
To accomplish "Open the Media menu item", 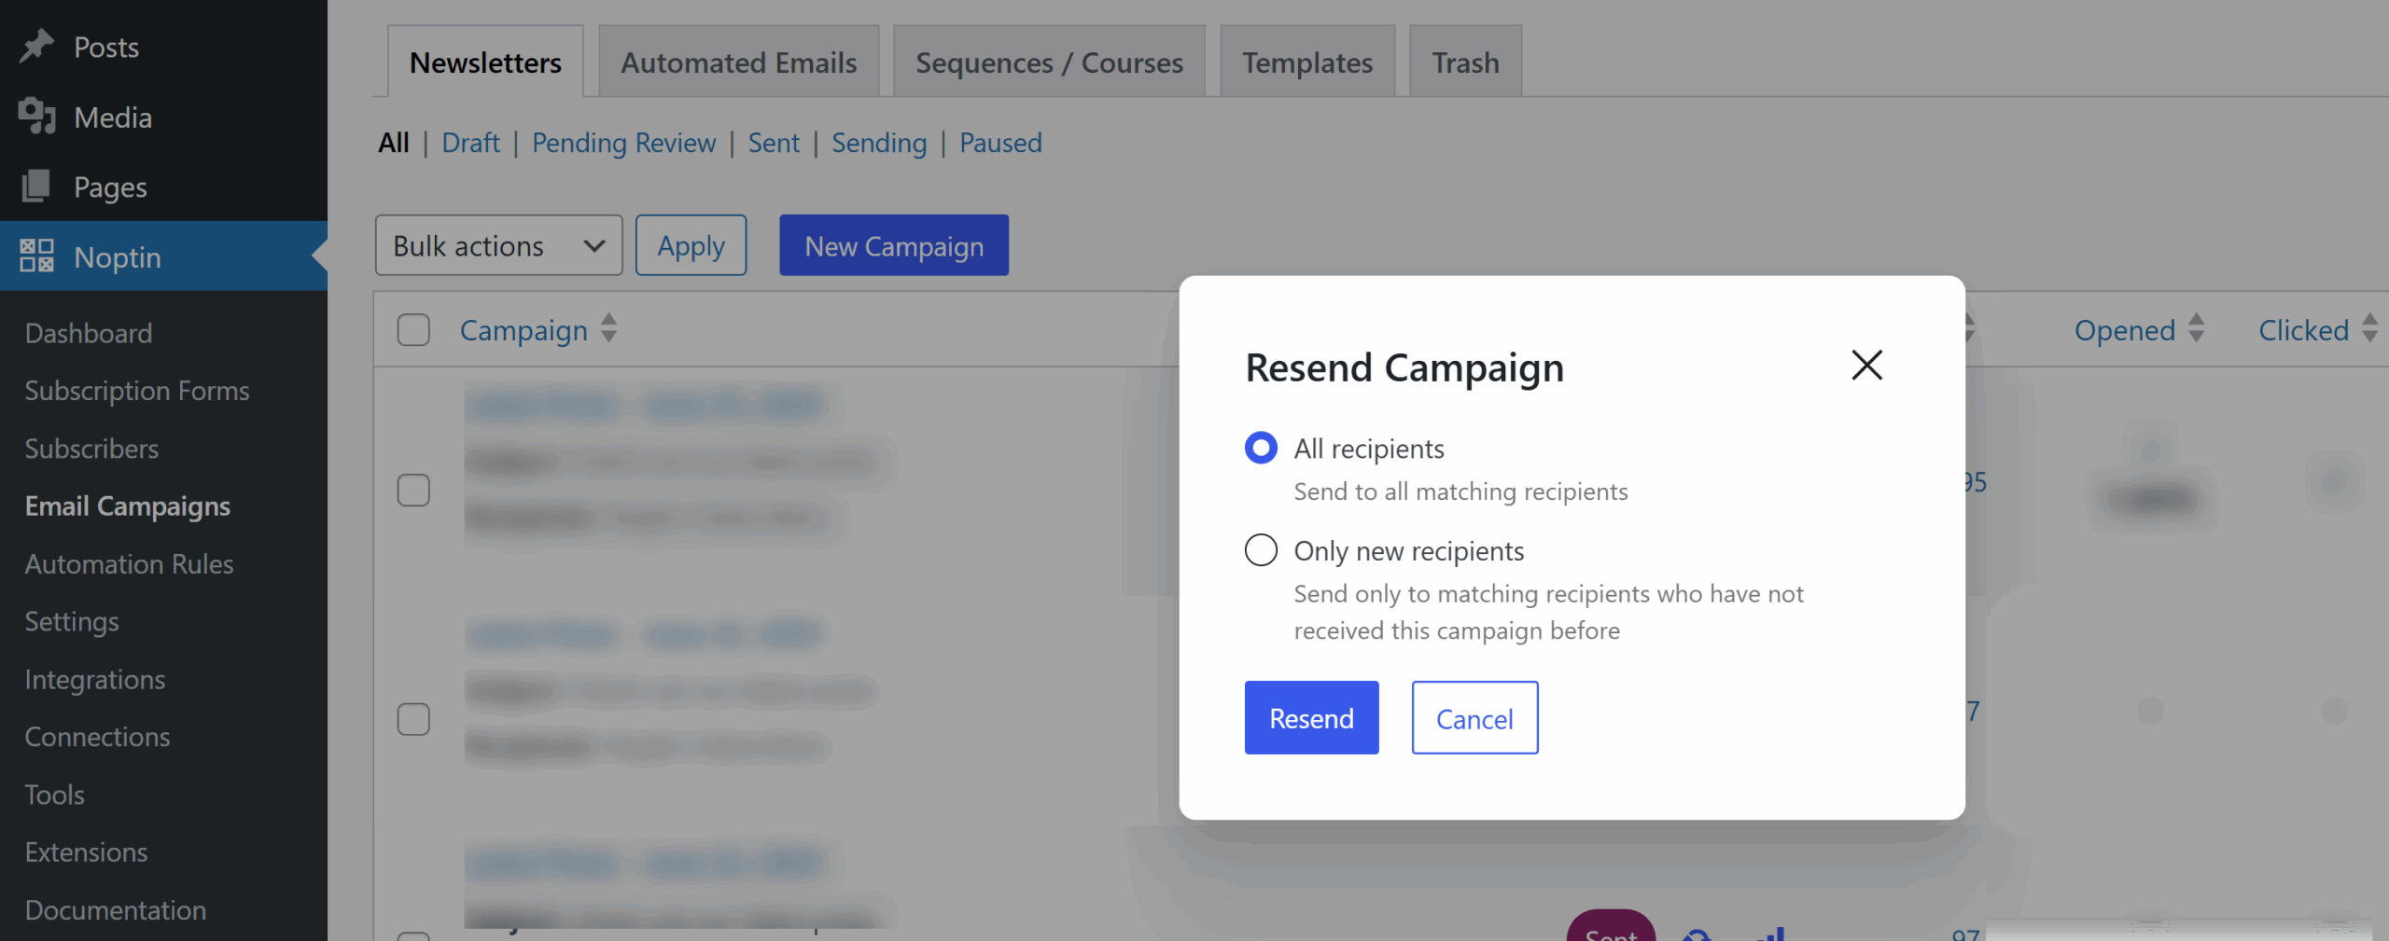I will coord(163,117).
